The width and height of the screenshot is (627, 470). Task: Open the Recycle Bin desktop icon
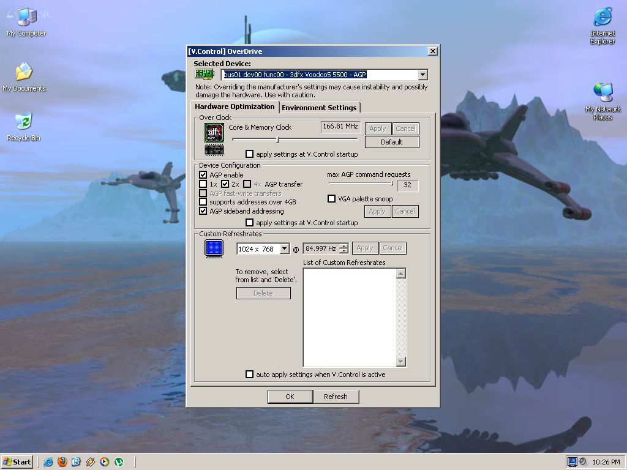pos(23,121)
